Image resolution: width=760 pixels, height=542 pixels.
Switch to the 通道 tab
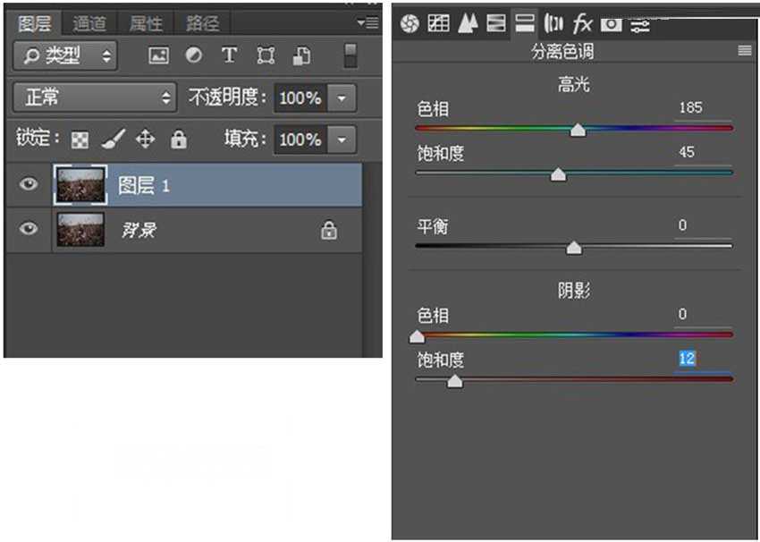(89, 23)
